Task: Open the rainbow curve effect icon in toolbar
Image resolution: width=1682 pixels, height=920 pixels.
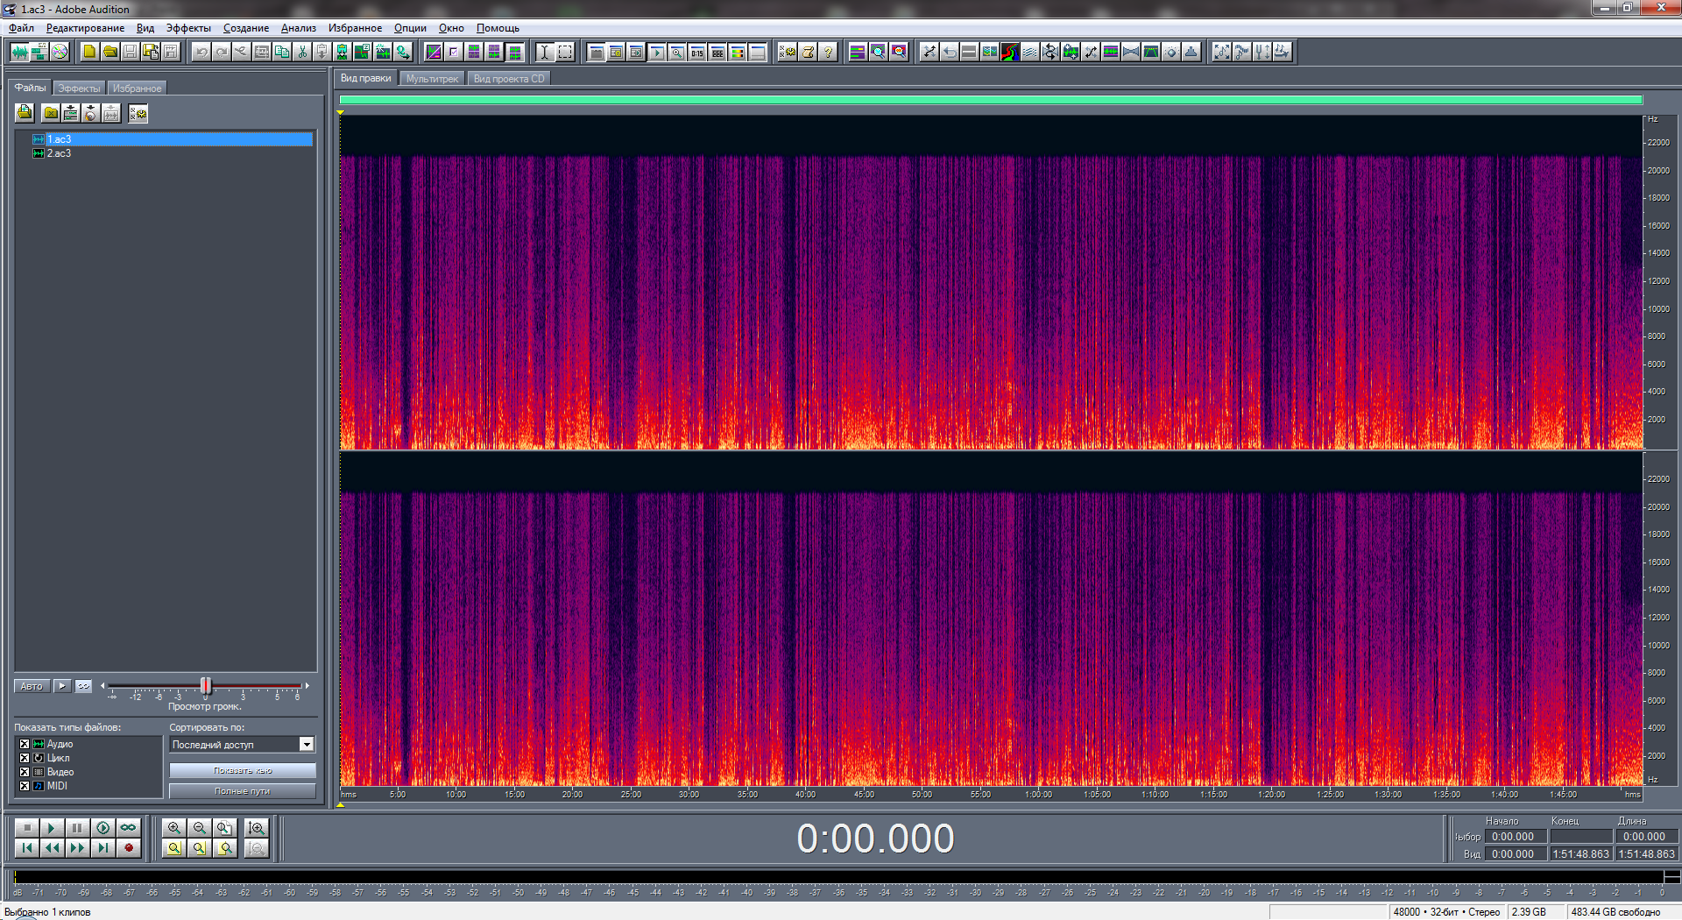Action: (1009, 52)
